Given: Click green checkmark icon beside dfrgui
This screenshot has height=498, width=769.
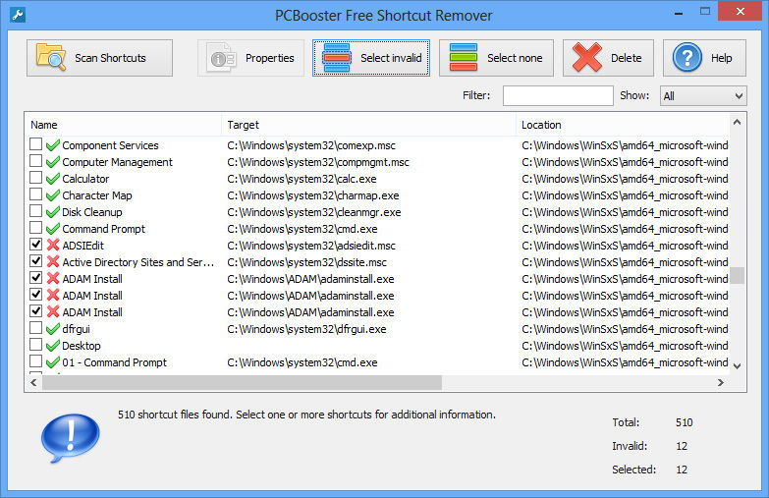Looking at the screenshot, I should 53,329.
